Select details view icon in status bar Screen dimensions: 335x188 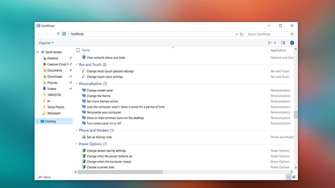click(x=289, y=177)
